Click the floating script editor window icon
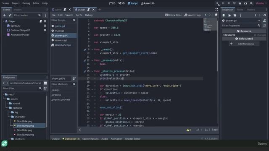 (x=216, y=15)
